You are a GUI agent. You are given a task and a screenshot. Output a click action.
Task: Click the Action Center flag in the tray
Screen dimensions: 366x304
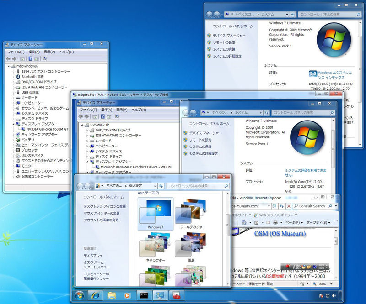coord(321,296)
